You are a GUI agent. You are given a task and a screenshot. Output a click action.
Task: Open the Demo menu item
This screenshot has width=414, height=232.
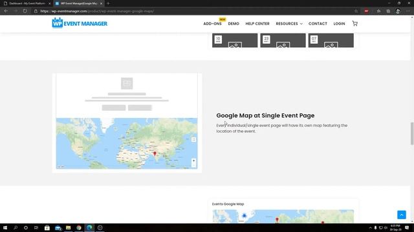point(234,24)
